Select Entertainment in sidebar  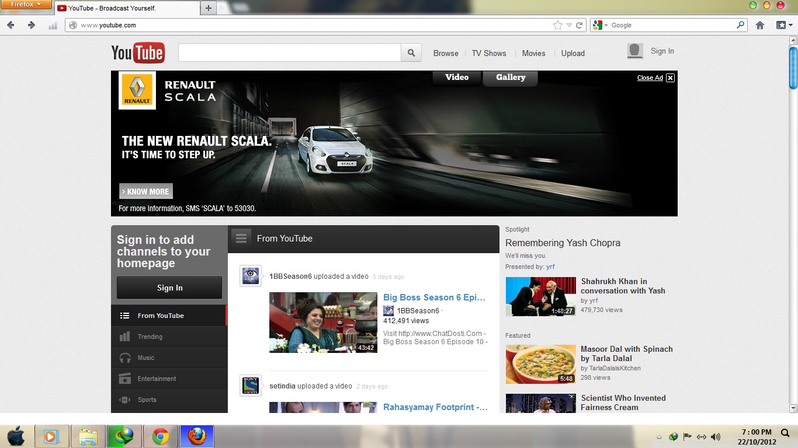(169, 379)
